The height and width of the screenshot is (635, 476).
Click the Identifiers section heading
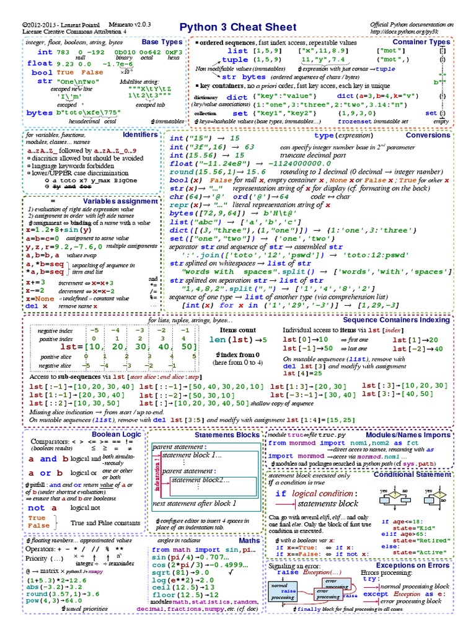(140, 135)
